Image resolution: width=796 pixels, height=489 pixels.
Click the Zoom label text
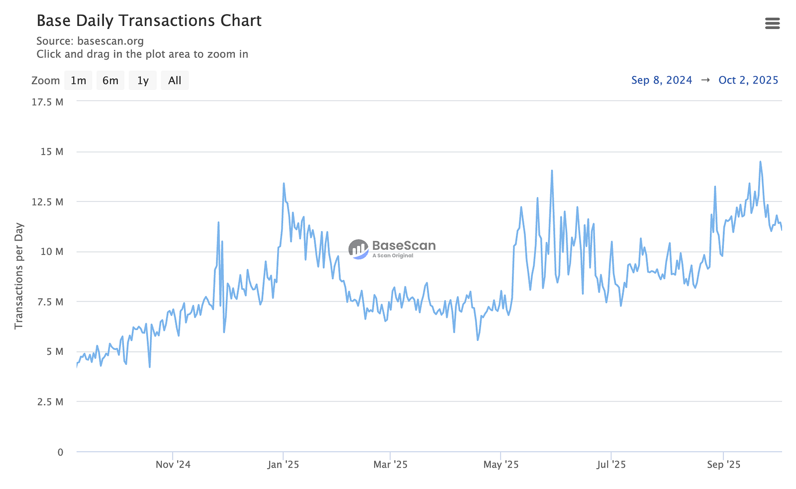point(45,81)
